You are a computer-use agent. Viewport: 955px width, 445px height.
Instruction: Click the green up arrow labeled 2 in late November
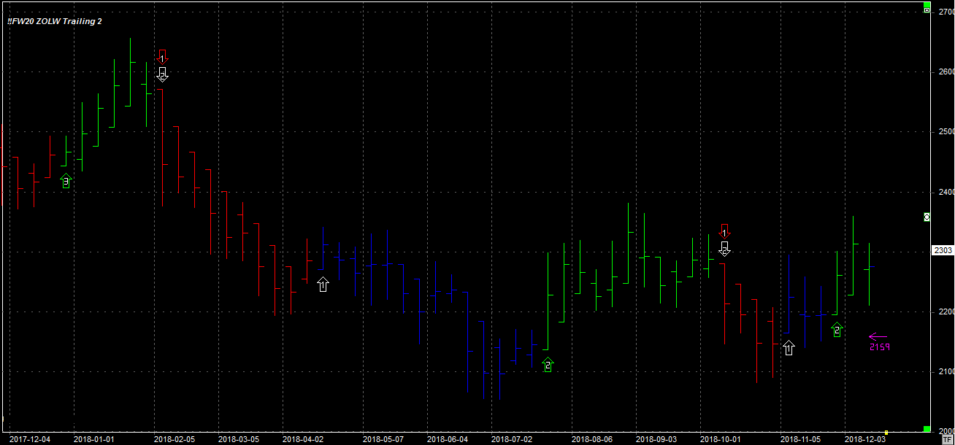(x=837, y=330)
